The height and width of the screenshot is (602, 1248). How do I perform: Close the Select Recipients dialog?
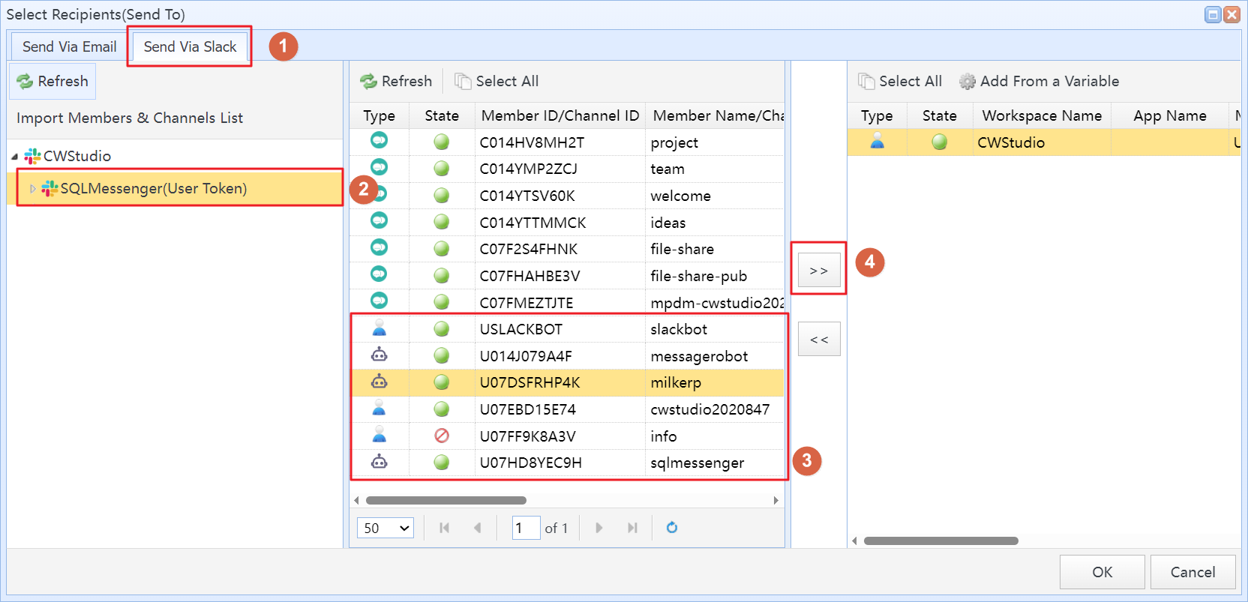click(1231, 14)
